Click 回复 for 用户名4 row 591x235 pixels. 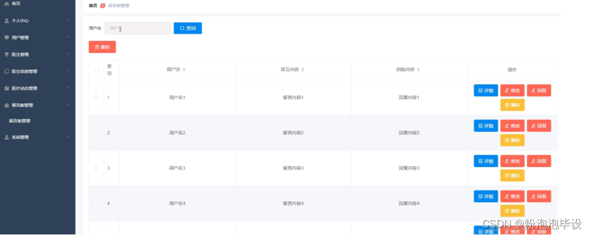(539, 196)
